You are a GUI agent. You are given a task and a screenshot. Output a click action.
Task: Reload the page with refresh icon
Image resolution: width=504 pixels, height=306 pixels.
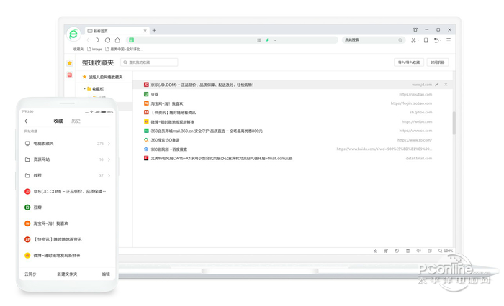coord(108,40)
